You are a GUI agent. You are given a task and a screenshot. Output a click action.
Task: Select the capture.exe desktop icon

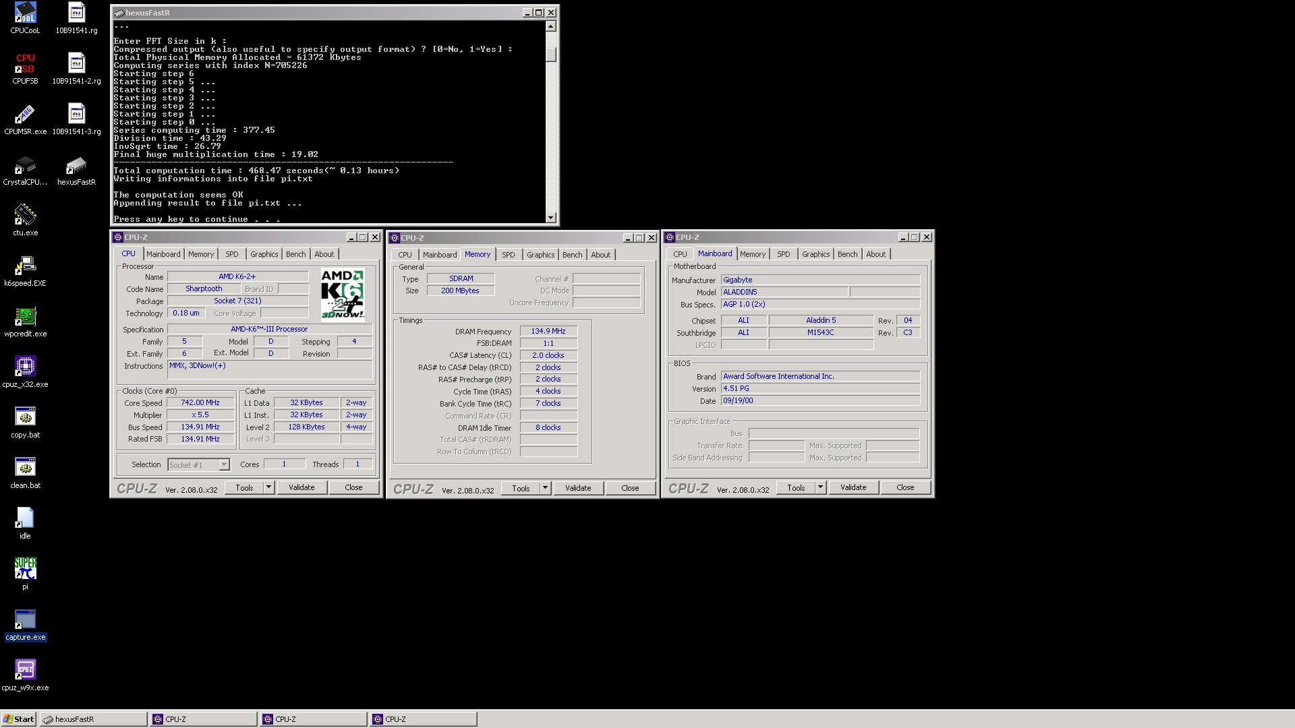pyautogui.click(x=25, y=619)
